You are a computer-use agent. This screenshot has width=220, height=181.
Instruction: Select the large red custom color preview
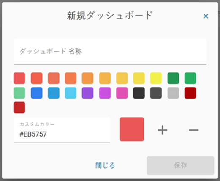coord(132,129)
